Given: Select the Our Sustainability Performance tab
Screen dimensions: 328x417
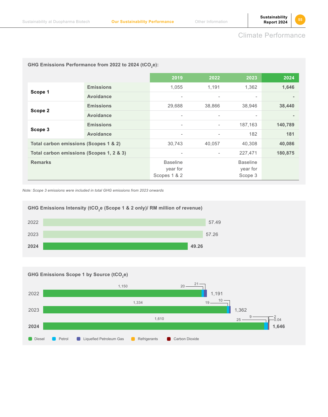Looking at the screenshot, I should pos(143,22).
